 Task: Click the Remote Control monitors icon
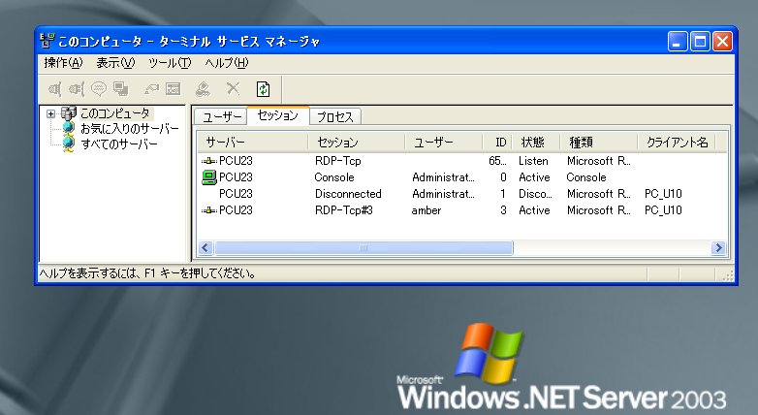[x=121, y=89]
